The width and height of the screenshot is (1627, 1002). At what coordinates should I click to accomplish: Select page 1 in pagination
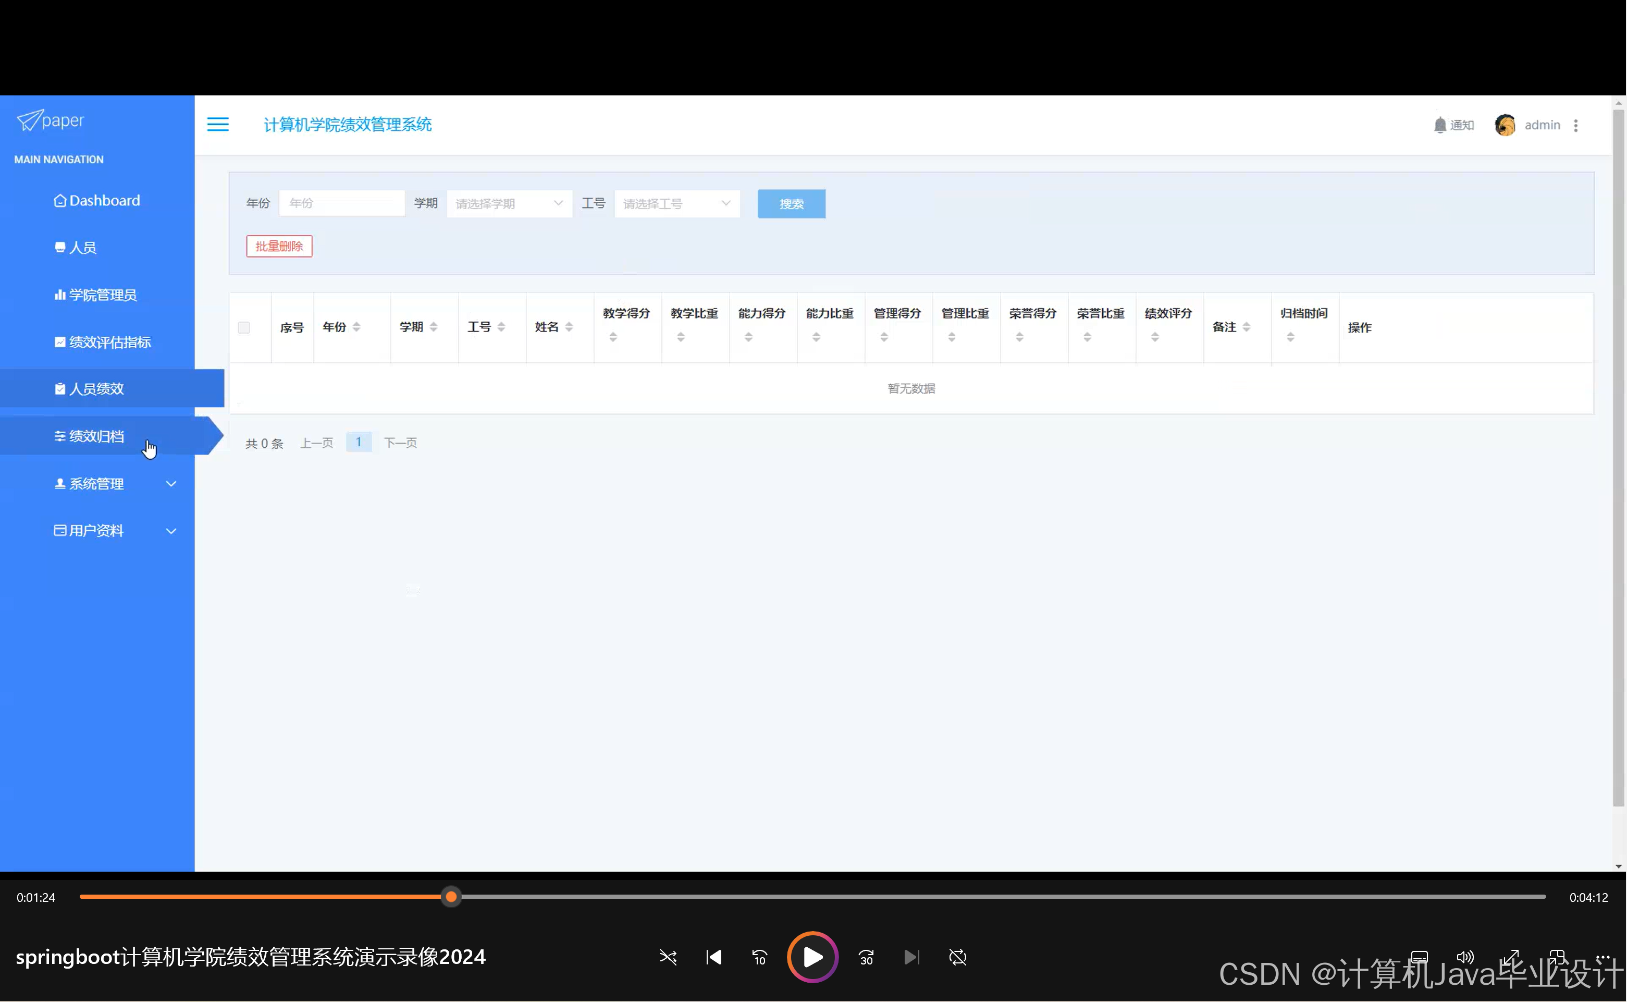[x=359, y=443]
